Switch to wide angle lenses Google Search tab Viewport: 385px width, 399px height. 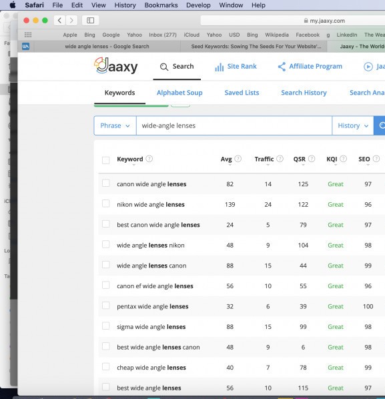pos(107,46)
